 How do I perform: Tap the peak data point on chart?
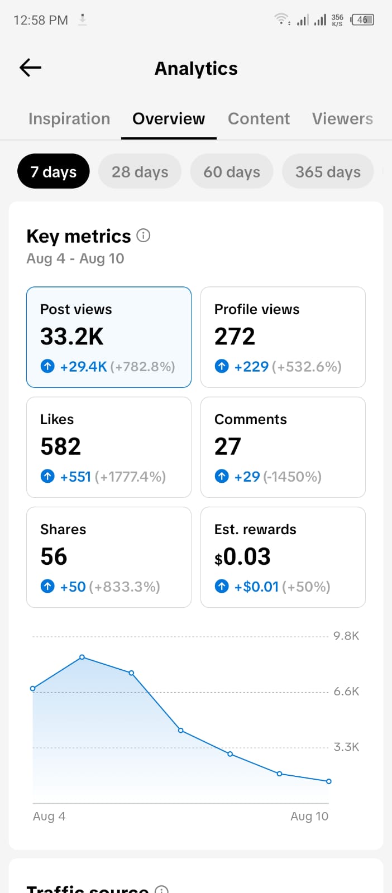[82, 657]
